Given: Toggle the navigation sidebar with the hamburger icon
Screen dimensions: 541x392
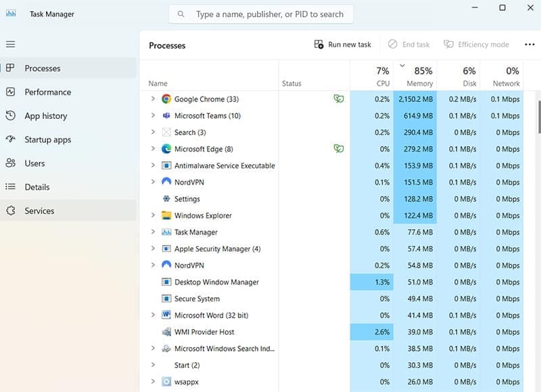Looking at the screenshot, I should (11, 44).
